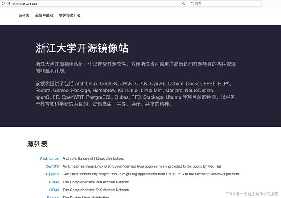This screenshot has height=198, width=281.
Task: Click the magnifier icon in search box
Action: (192, 4)
